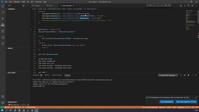
Task: Open the Source Control view
Action: pos(3,19)
